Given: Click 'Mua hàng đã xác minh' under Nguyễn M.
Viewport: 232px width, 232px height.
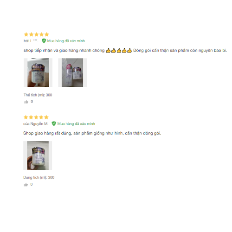Looking at the screenshot, I should tap(76, 124).
